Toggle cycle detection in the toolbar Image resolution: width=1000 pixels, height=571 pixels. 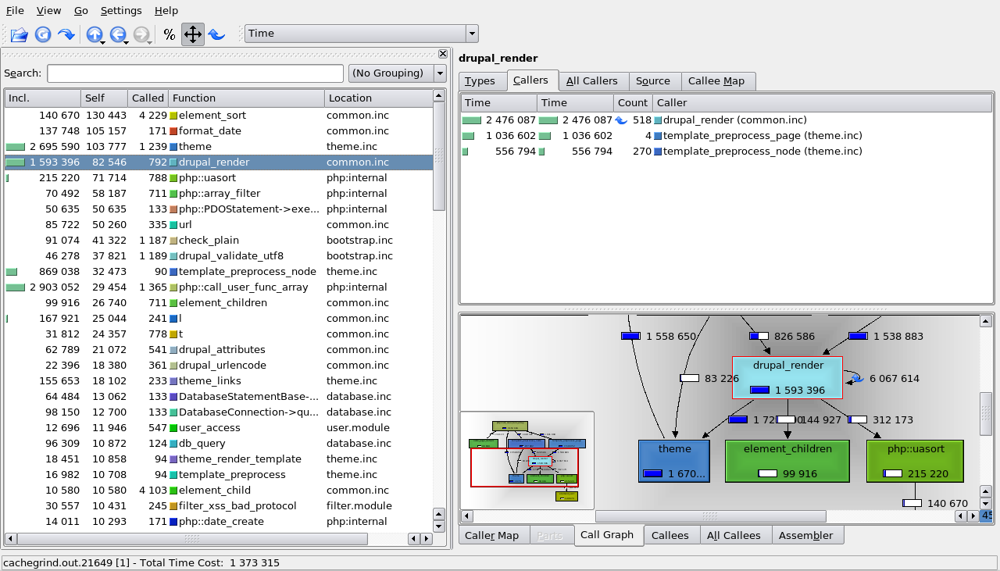pos(216,34)
